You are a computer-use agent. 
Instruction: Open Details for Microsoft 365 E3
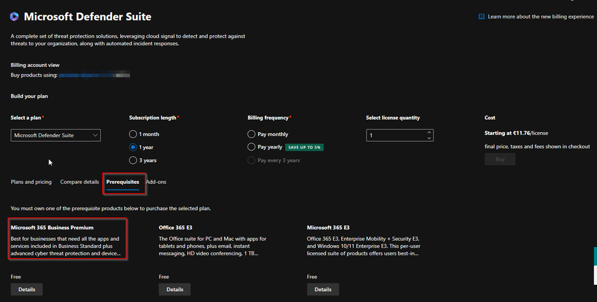point(323,289)
